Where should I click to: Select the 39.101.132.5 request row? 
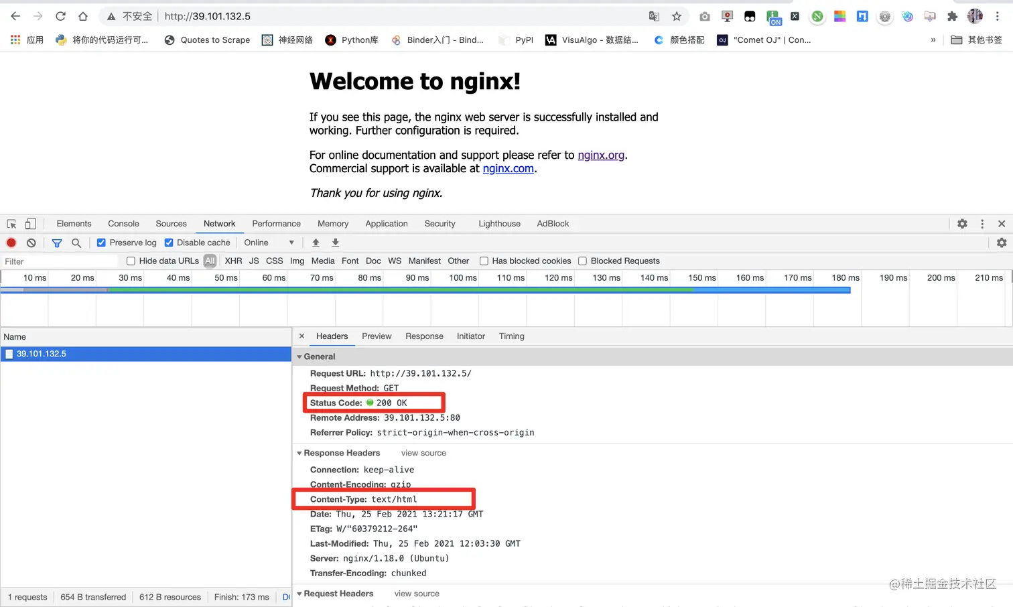(145, 354)
